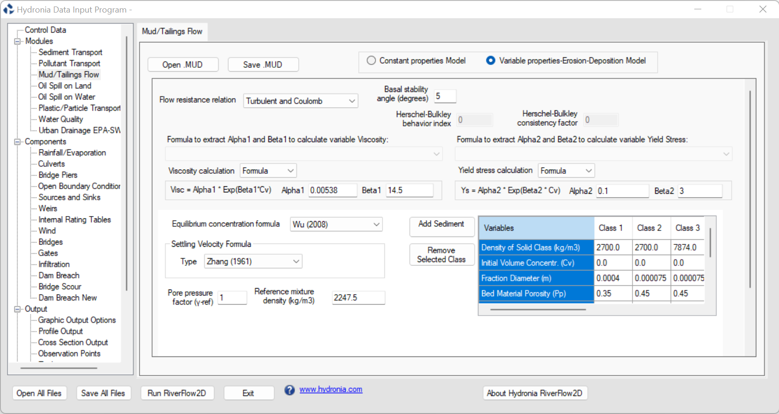Click Class 1 column header
Viewport: 779px width, 414px height.
(x=613, y=228)
